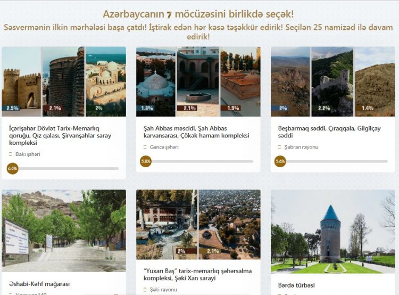This screenshot has width=399, height=295.
Task: Select the 1.8% badge on the Şah Abbas mosque photo
Action: (x=147, y=108)
